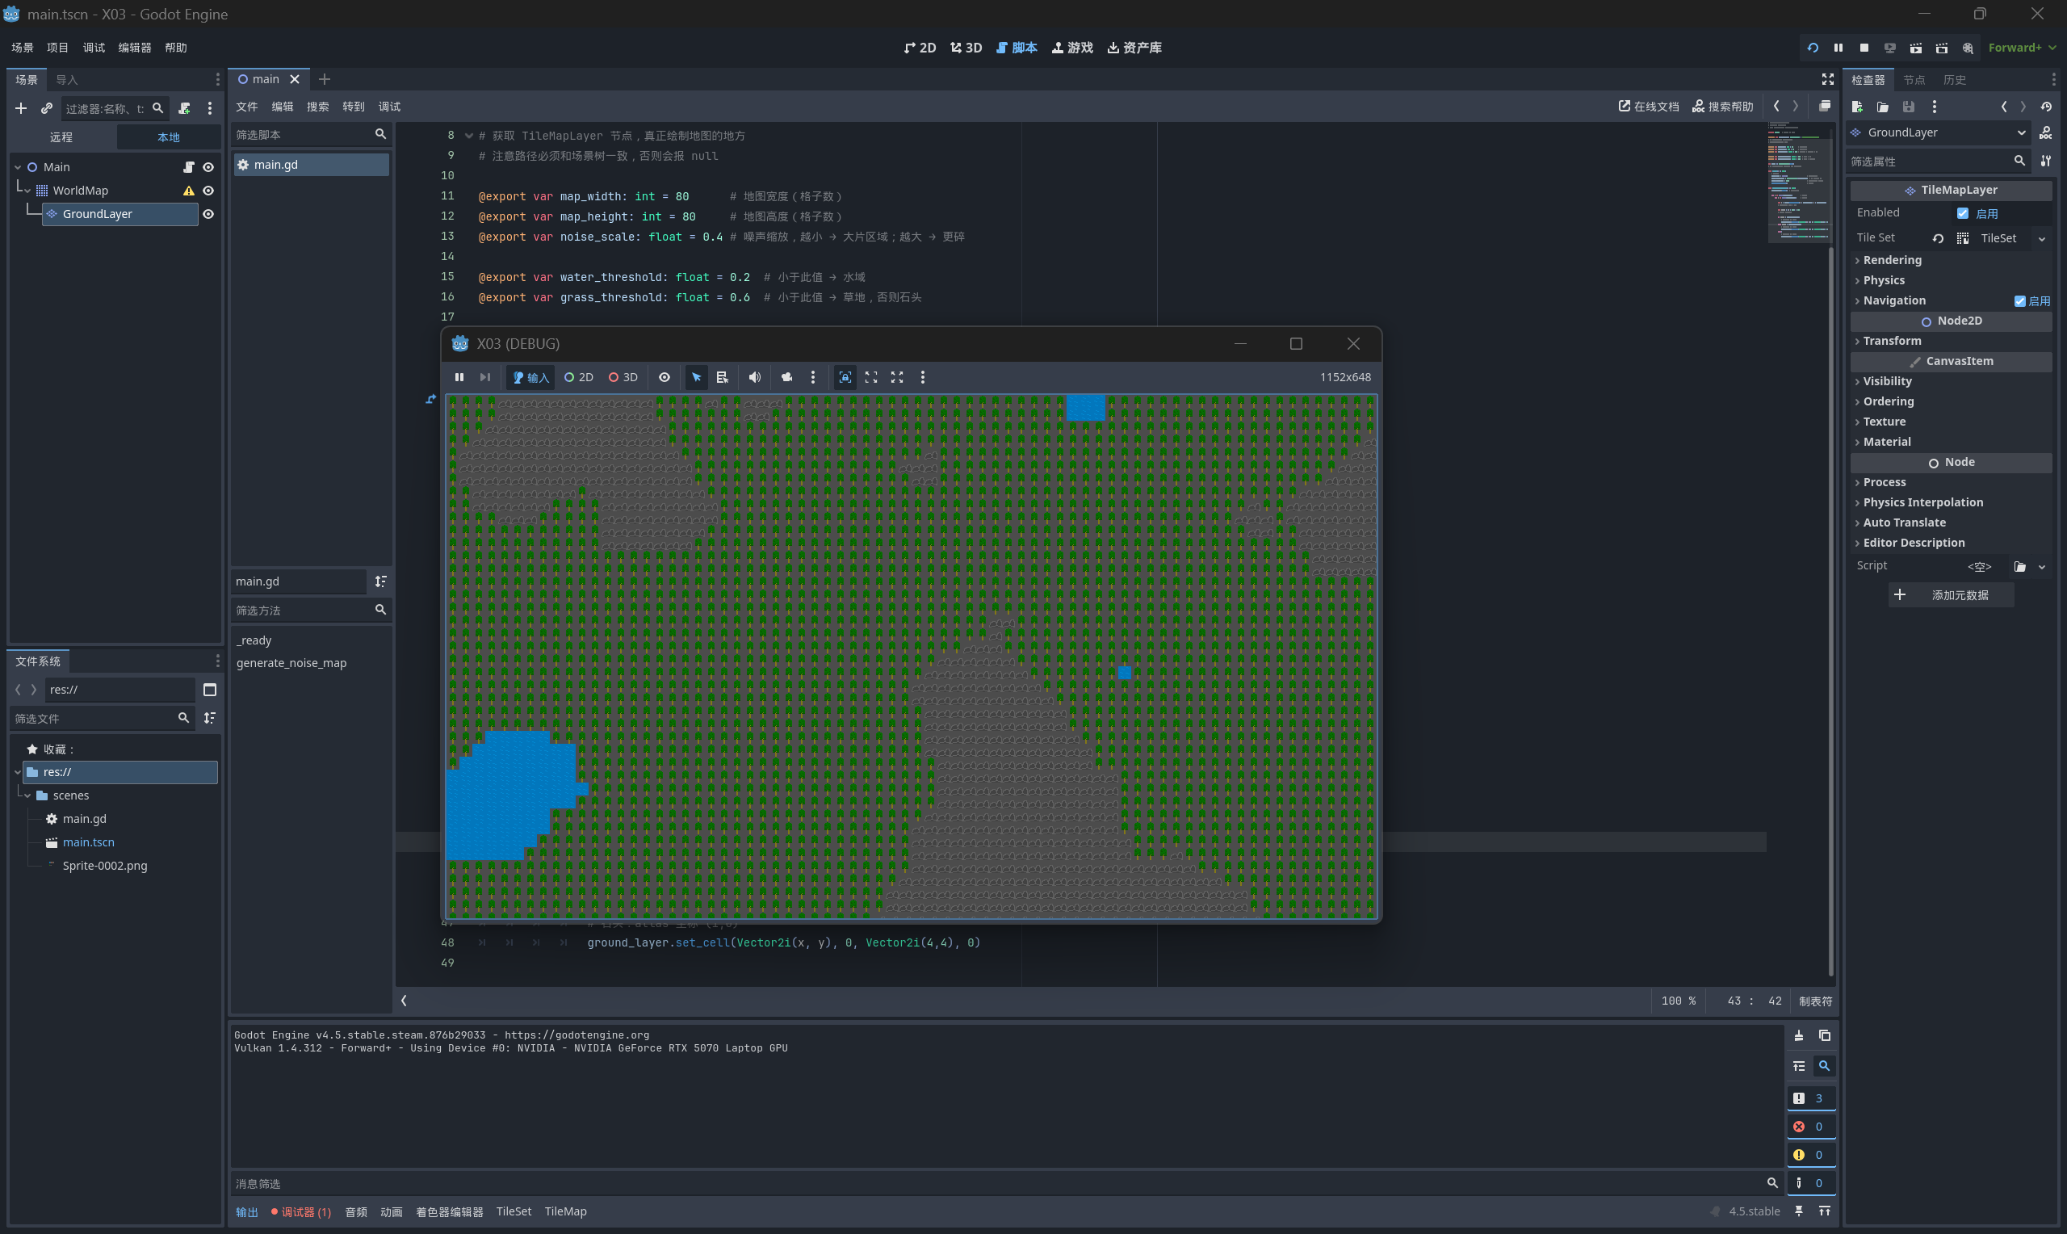Switch to the TileMap bottom tab
The image size is (2067, 1234).
coord(565,1211)
